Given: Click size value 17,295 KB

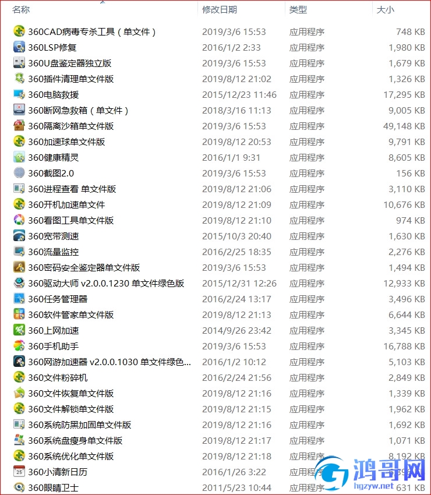Looking at the screenshot, I should 404,95.
